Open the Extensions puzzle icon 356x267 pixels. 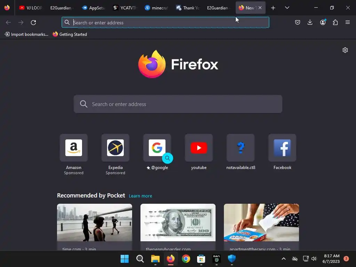pyautogui.click(x=335, y=22)
